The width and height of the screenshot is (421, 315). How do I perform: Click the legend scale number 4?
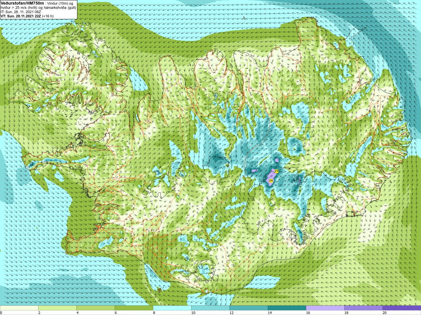[78, 313]
